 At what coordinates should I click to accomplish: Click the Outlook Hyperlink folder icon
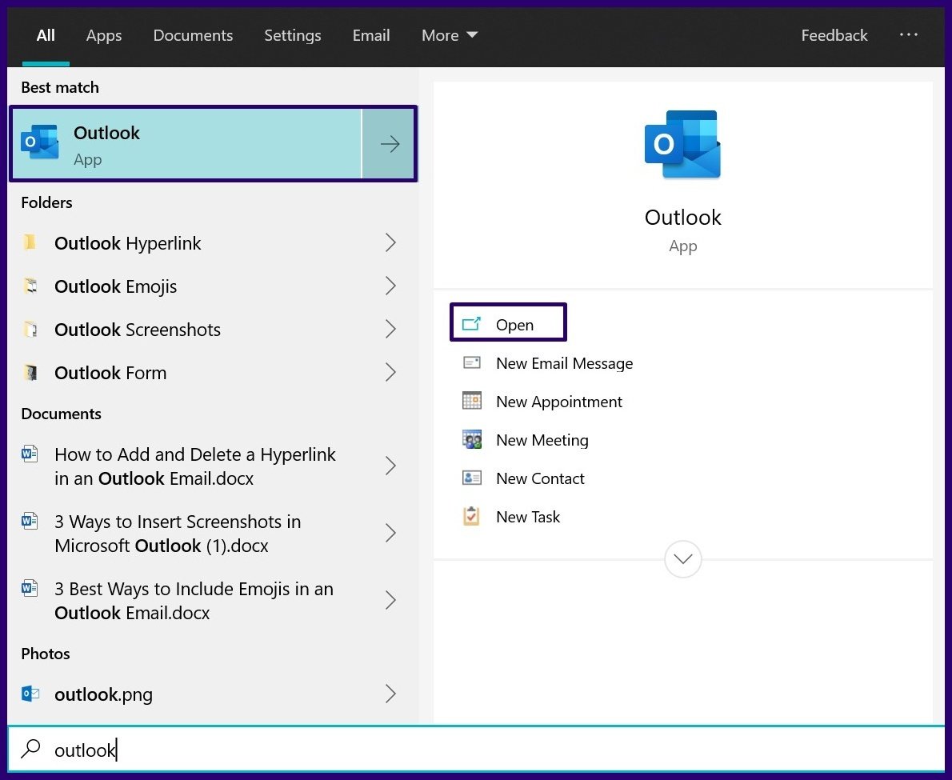tap(30, 242)
